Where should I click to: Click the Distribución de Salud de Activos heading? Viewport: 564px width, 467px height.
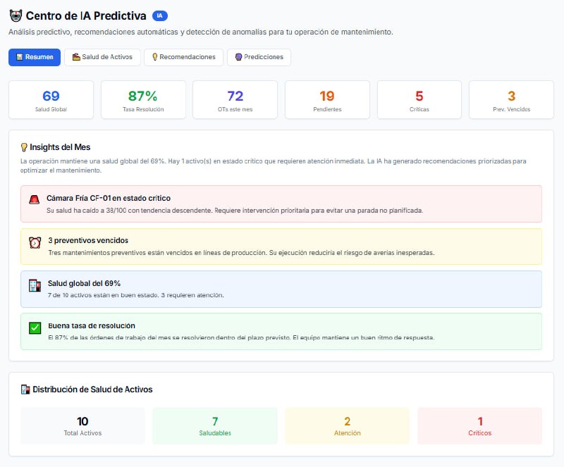(92, 390)
